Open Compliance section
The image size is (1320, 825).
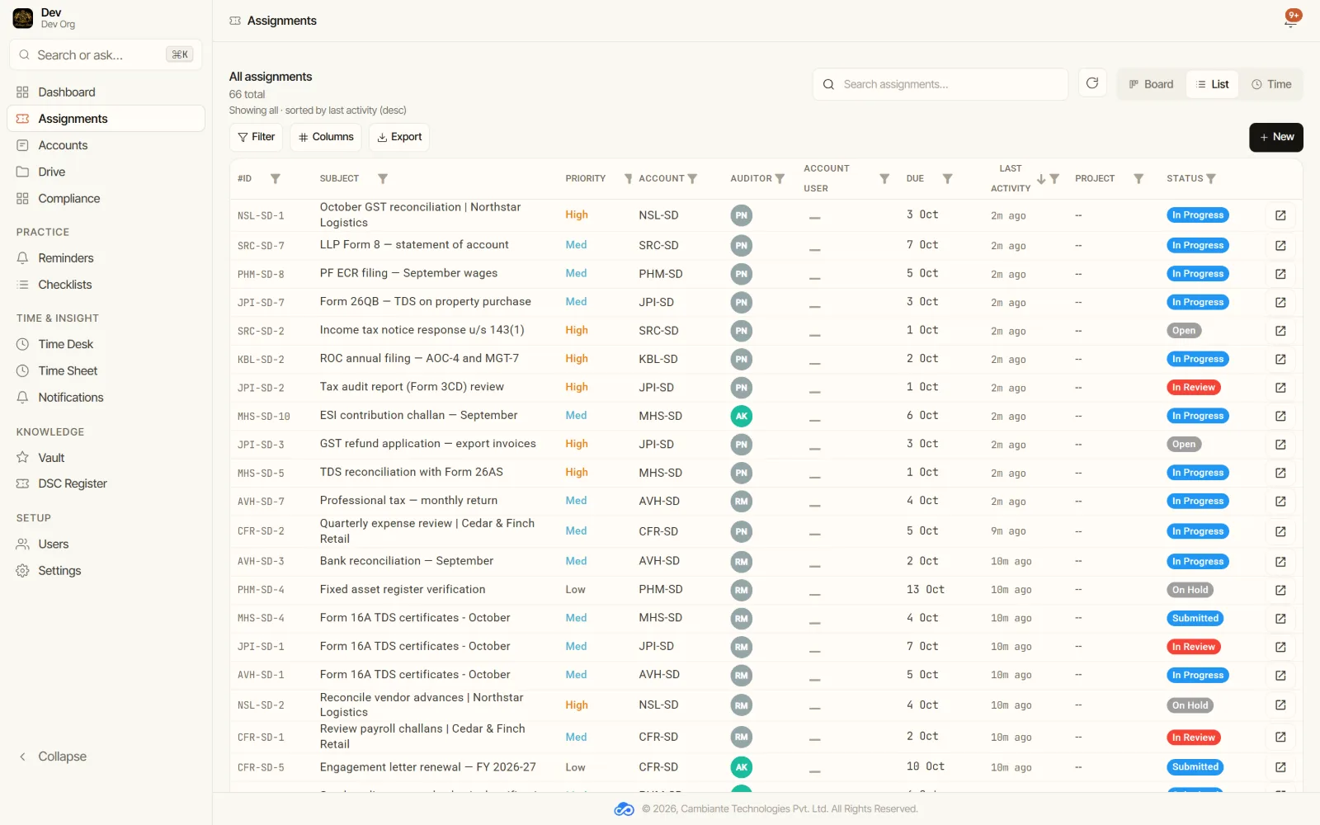click(106, 198)
